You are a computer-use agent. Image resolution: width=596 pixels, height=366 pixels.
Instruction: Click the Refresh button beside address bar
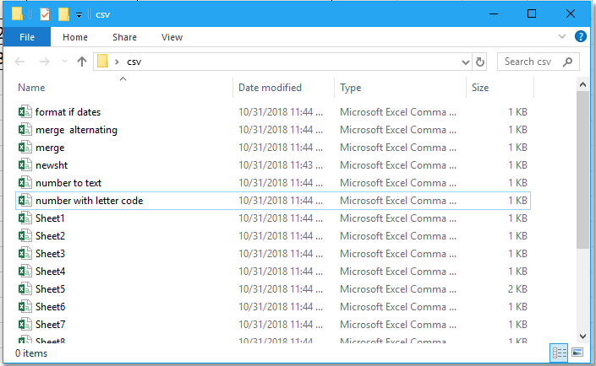coord(481,62)
